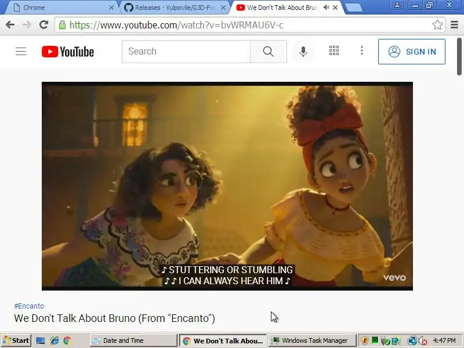The image size is (464, 348).
Task: Click the muted volume tray icon
Action: coord(423,341)
